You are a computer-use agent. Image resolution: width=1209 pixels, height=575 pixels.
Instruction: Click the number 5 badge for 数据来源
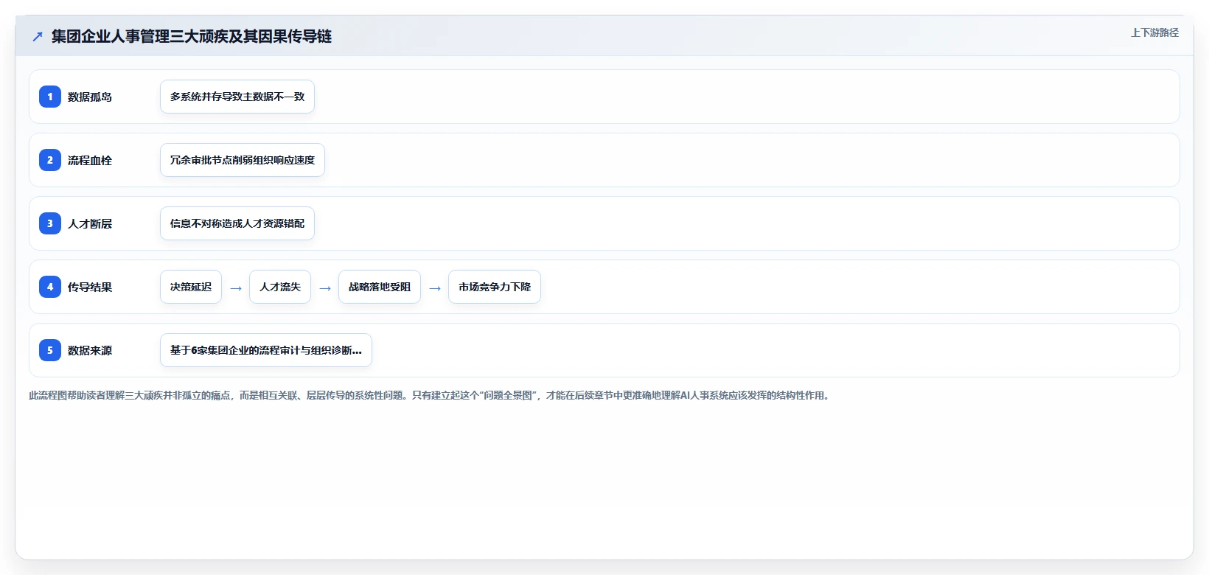click(x=50, y=350)
